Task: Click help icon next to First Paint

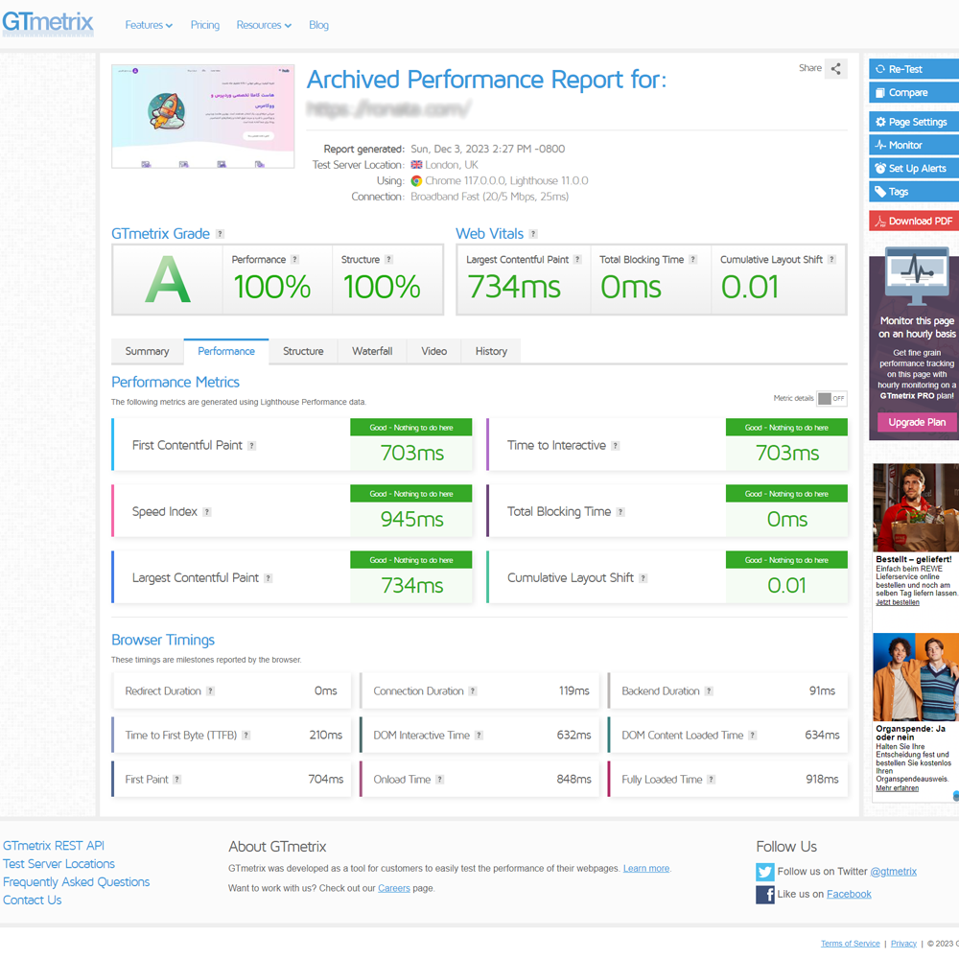Action: (177, 779)
